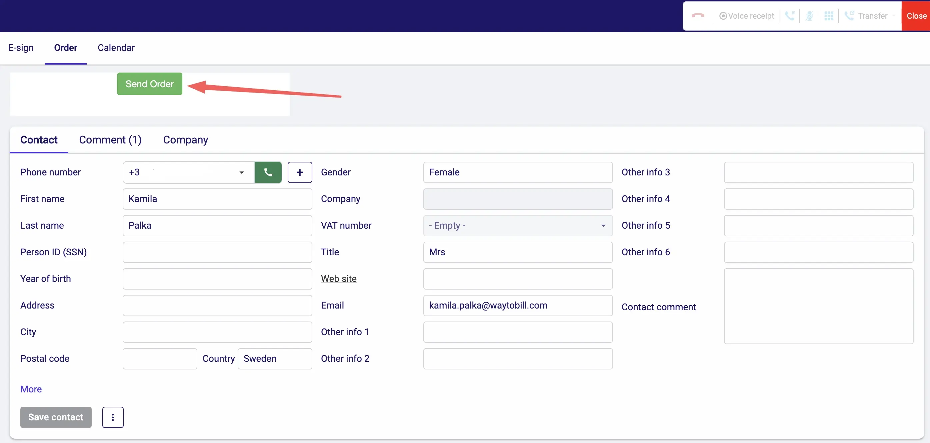The width and height of the screenshot is (930, 443).
Task: Hang up the active call
Action: [698, 16]
